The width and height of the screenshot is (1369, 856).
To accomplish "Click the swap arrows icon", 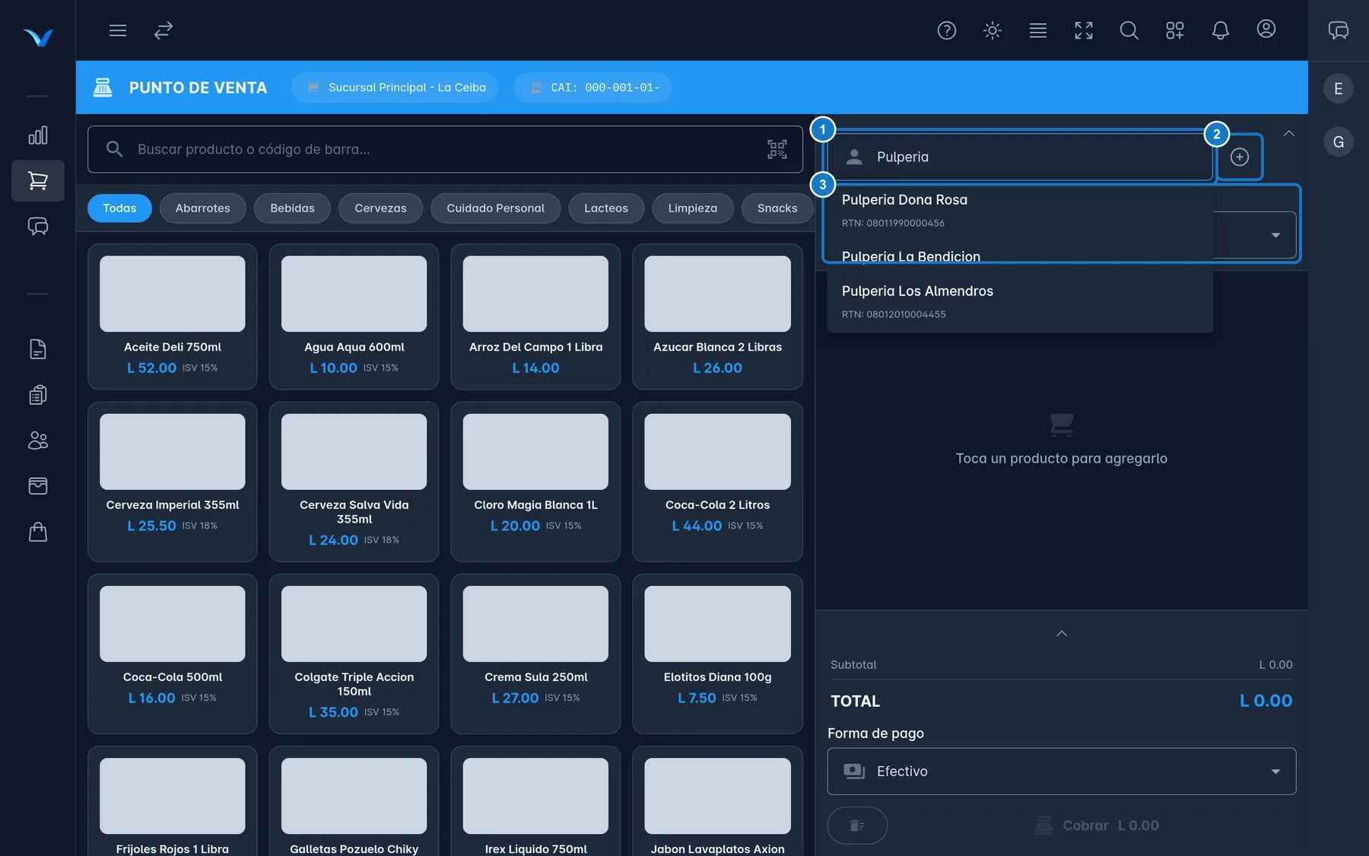I will (163, 30).
